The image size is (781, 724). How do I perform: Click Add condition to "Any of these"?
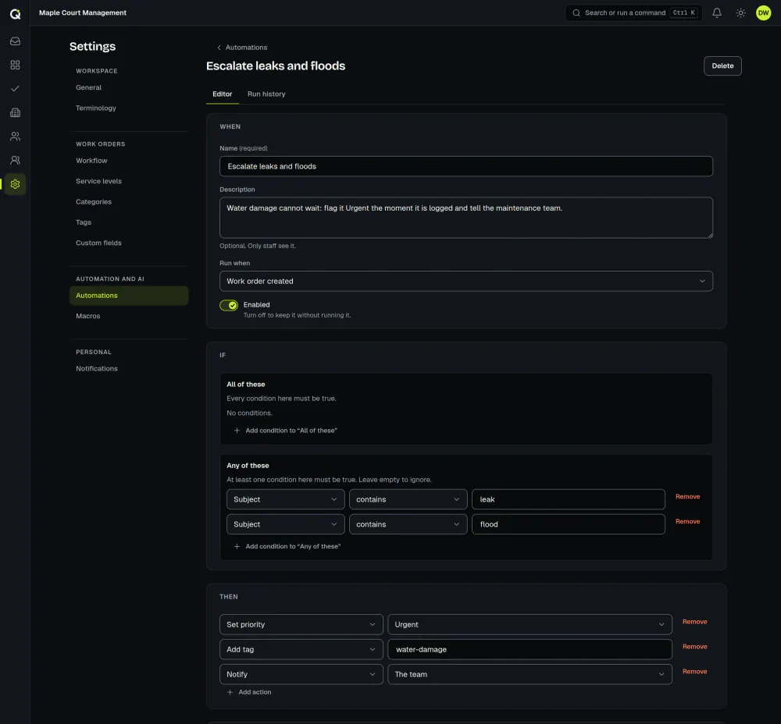click(x=287, y=546)
